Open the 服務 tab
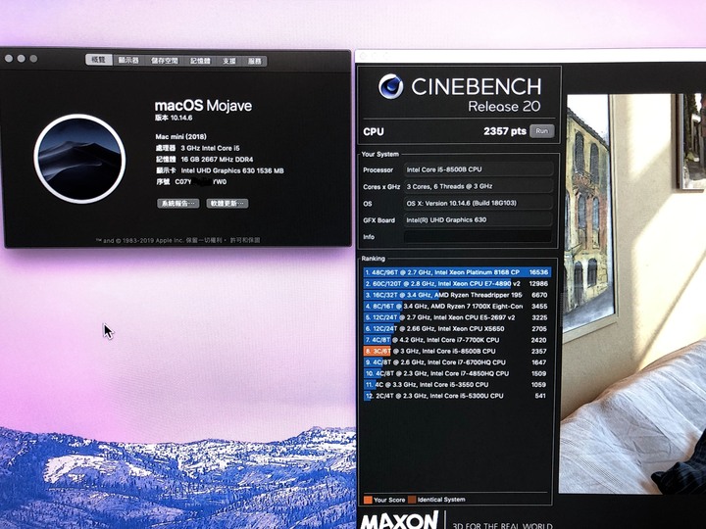The image size is (706, 529). point(254,61)
